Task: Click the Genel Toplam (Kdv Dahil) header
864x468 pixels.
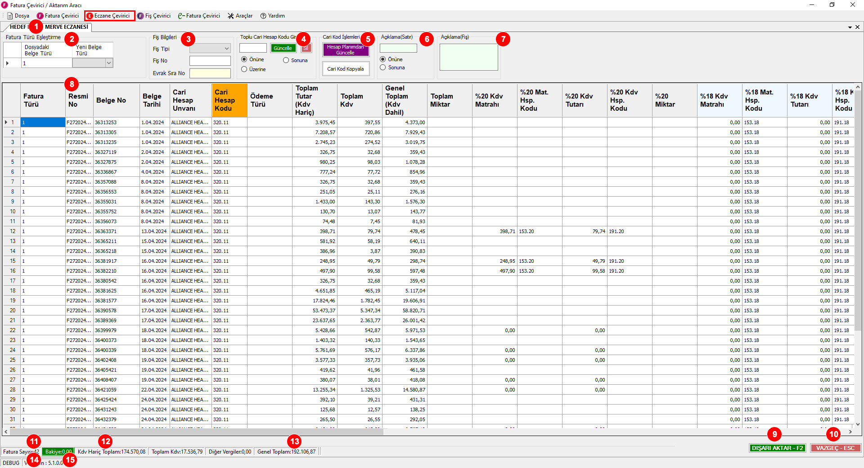Action: point(405,100)
